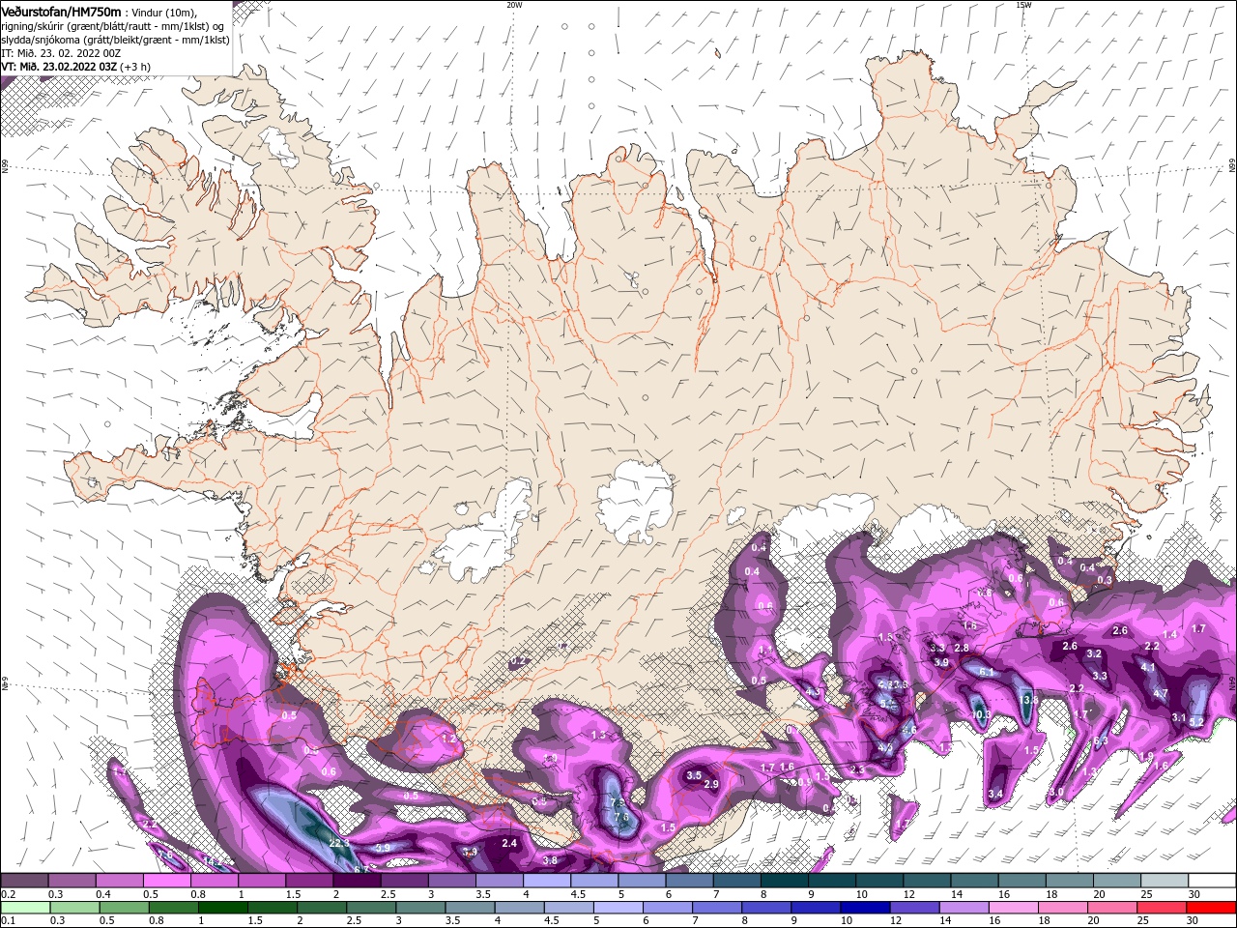Click the 7.3 precipitation value on the map
Viewport: 1237px width, 928px height.
[618, 803]
